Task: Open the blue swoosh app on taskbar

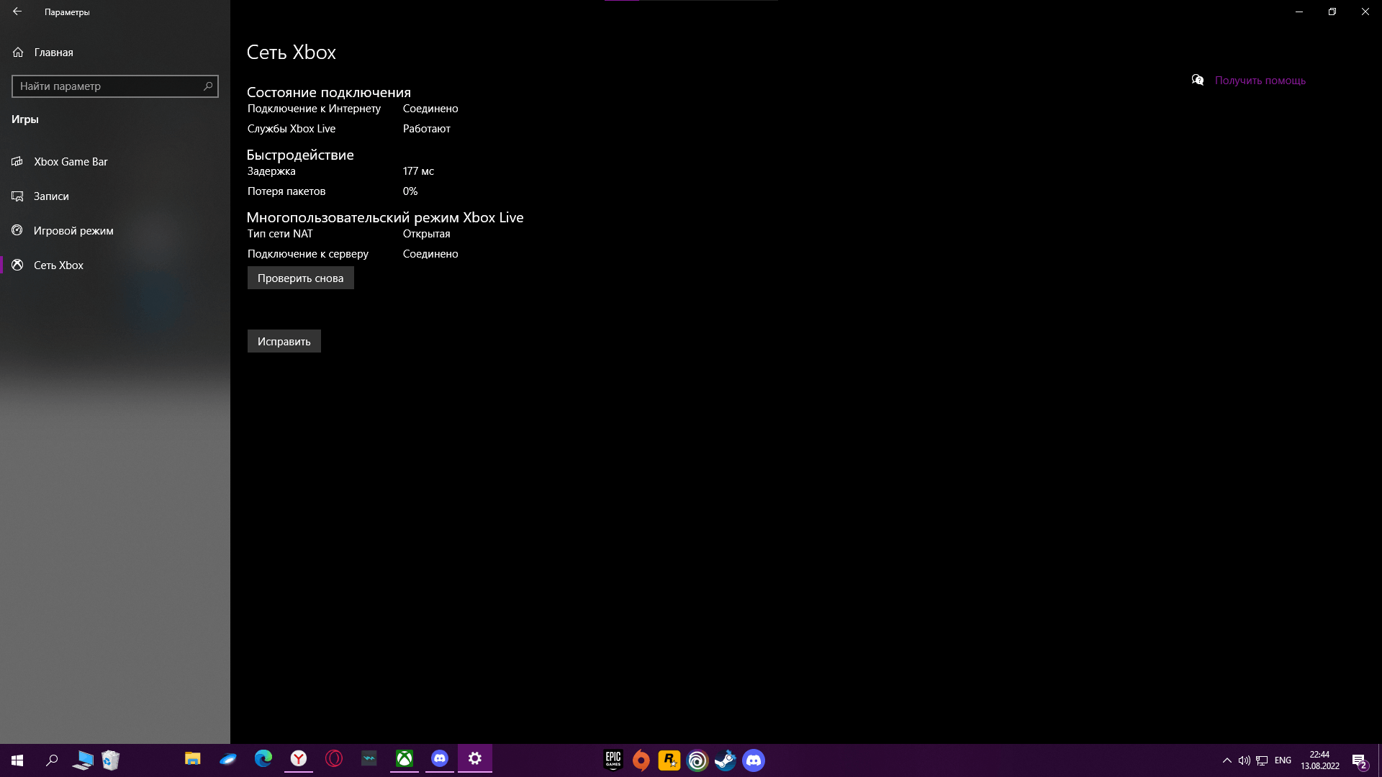Action: click(228, 759)
